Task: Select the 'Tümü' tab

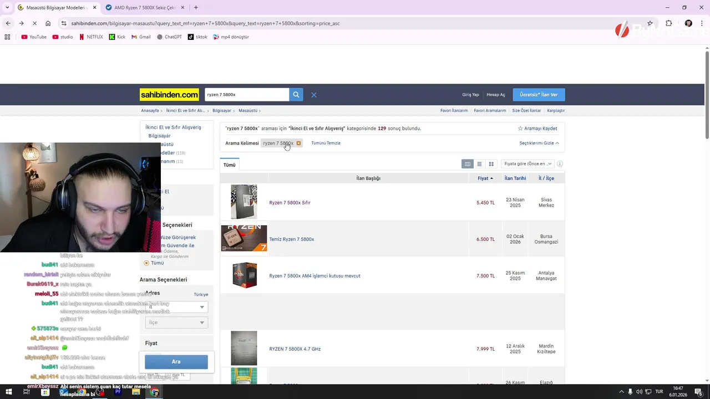Action: (x=230, y=165)
